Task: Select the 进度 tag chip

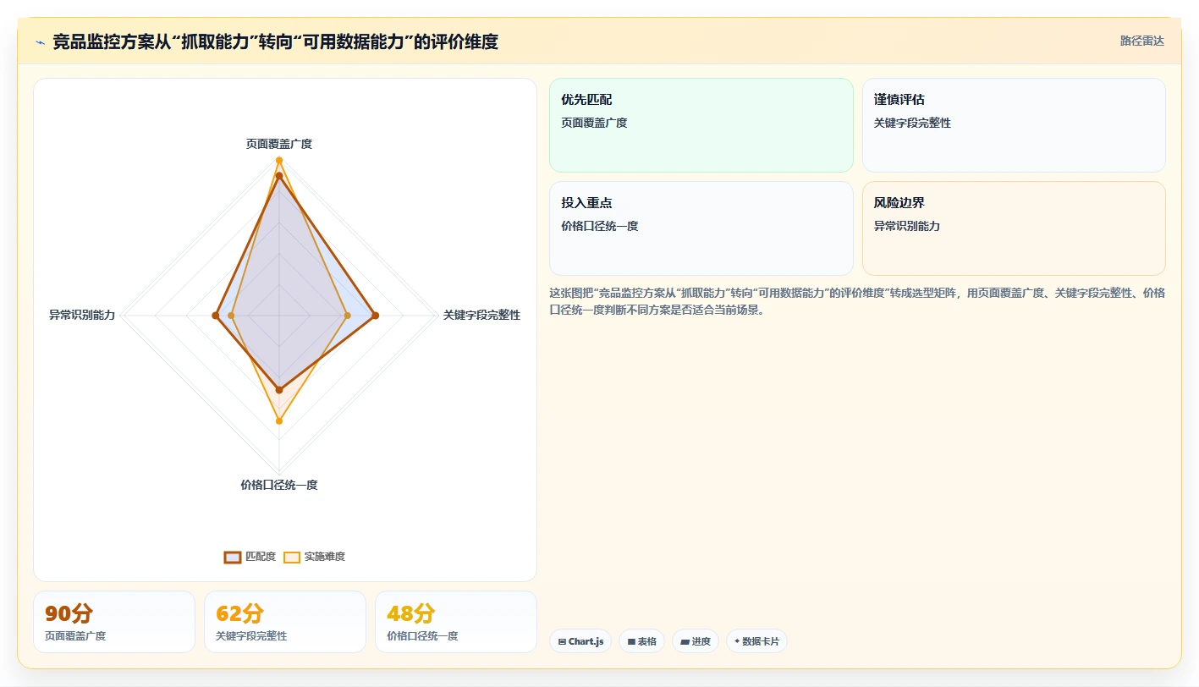Action: (696, 641)
